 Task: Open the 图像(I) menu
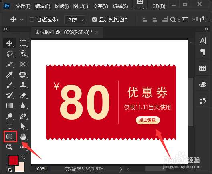62,6
